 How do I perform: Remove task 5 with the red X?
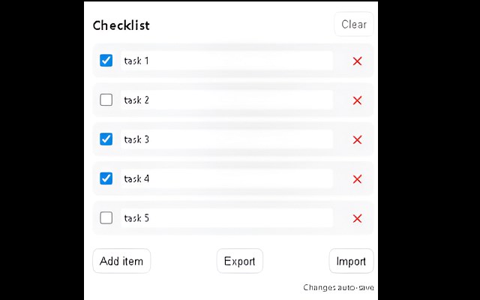tap(357, 218)
